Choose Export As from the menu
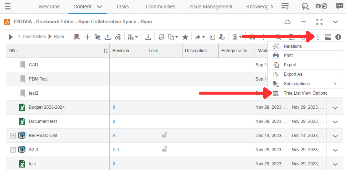This screenshot has height=170, width=346. (293, 74)
